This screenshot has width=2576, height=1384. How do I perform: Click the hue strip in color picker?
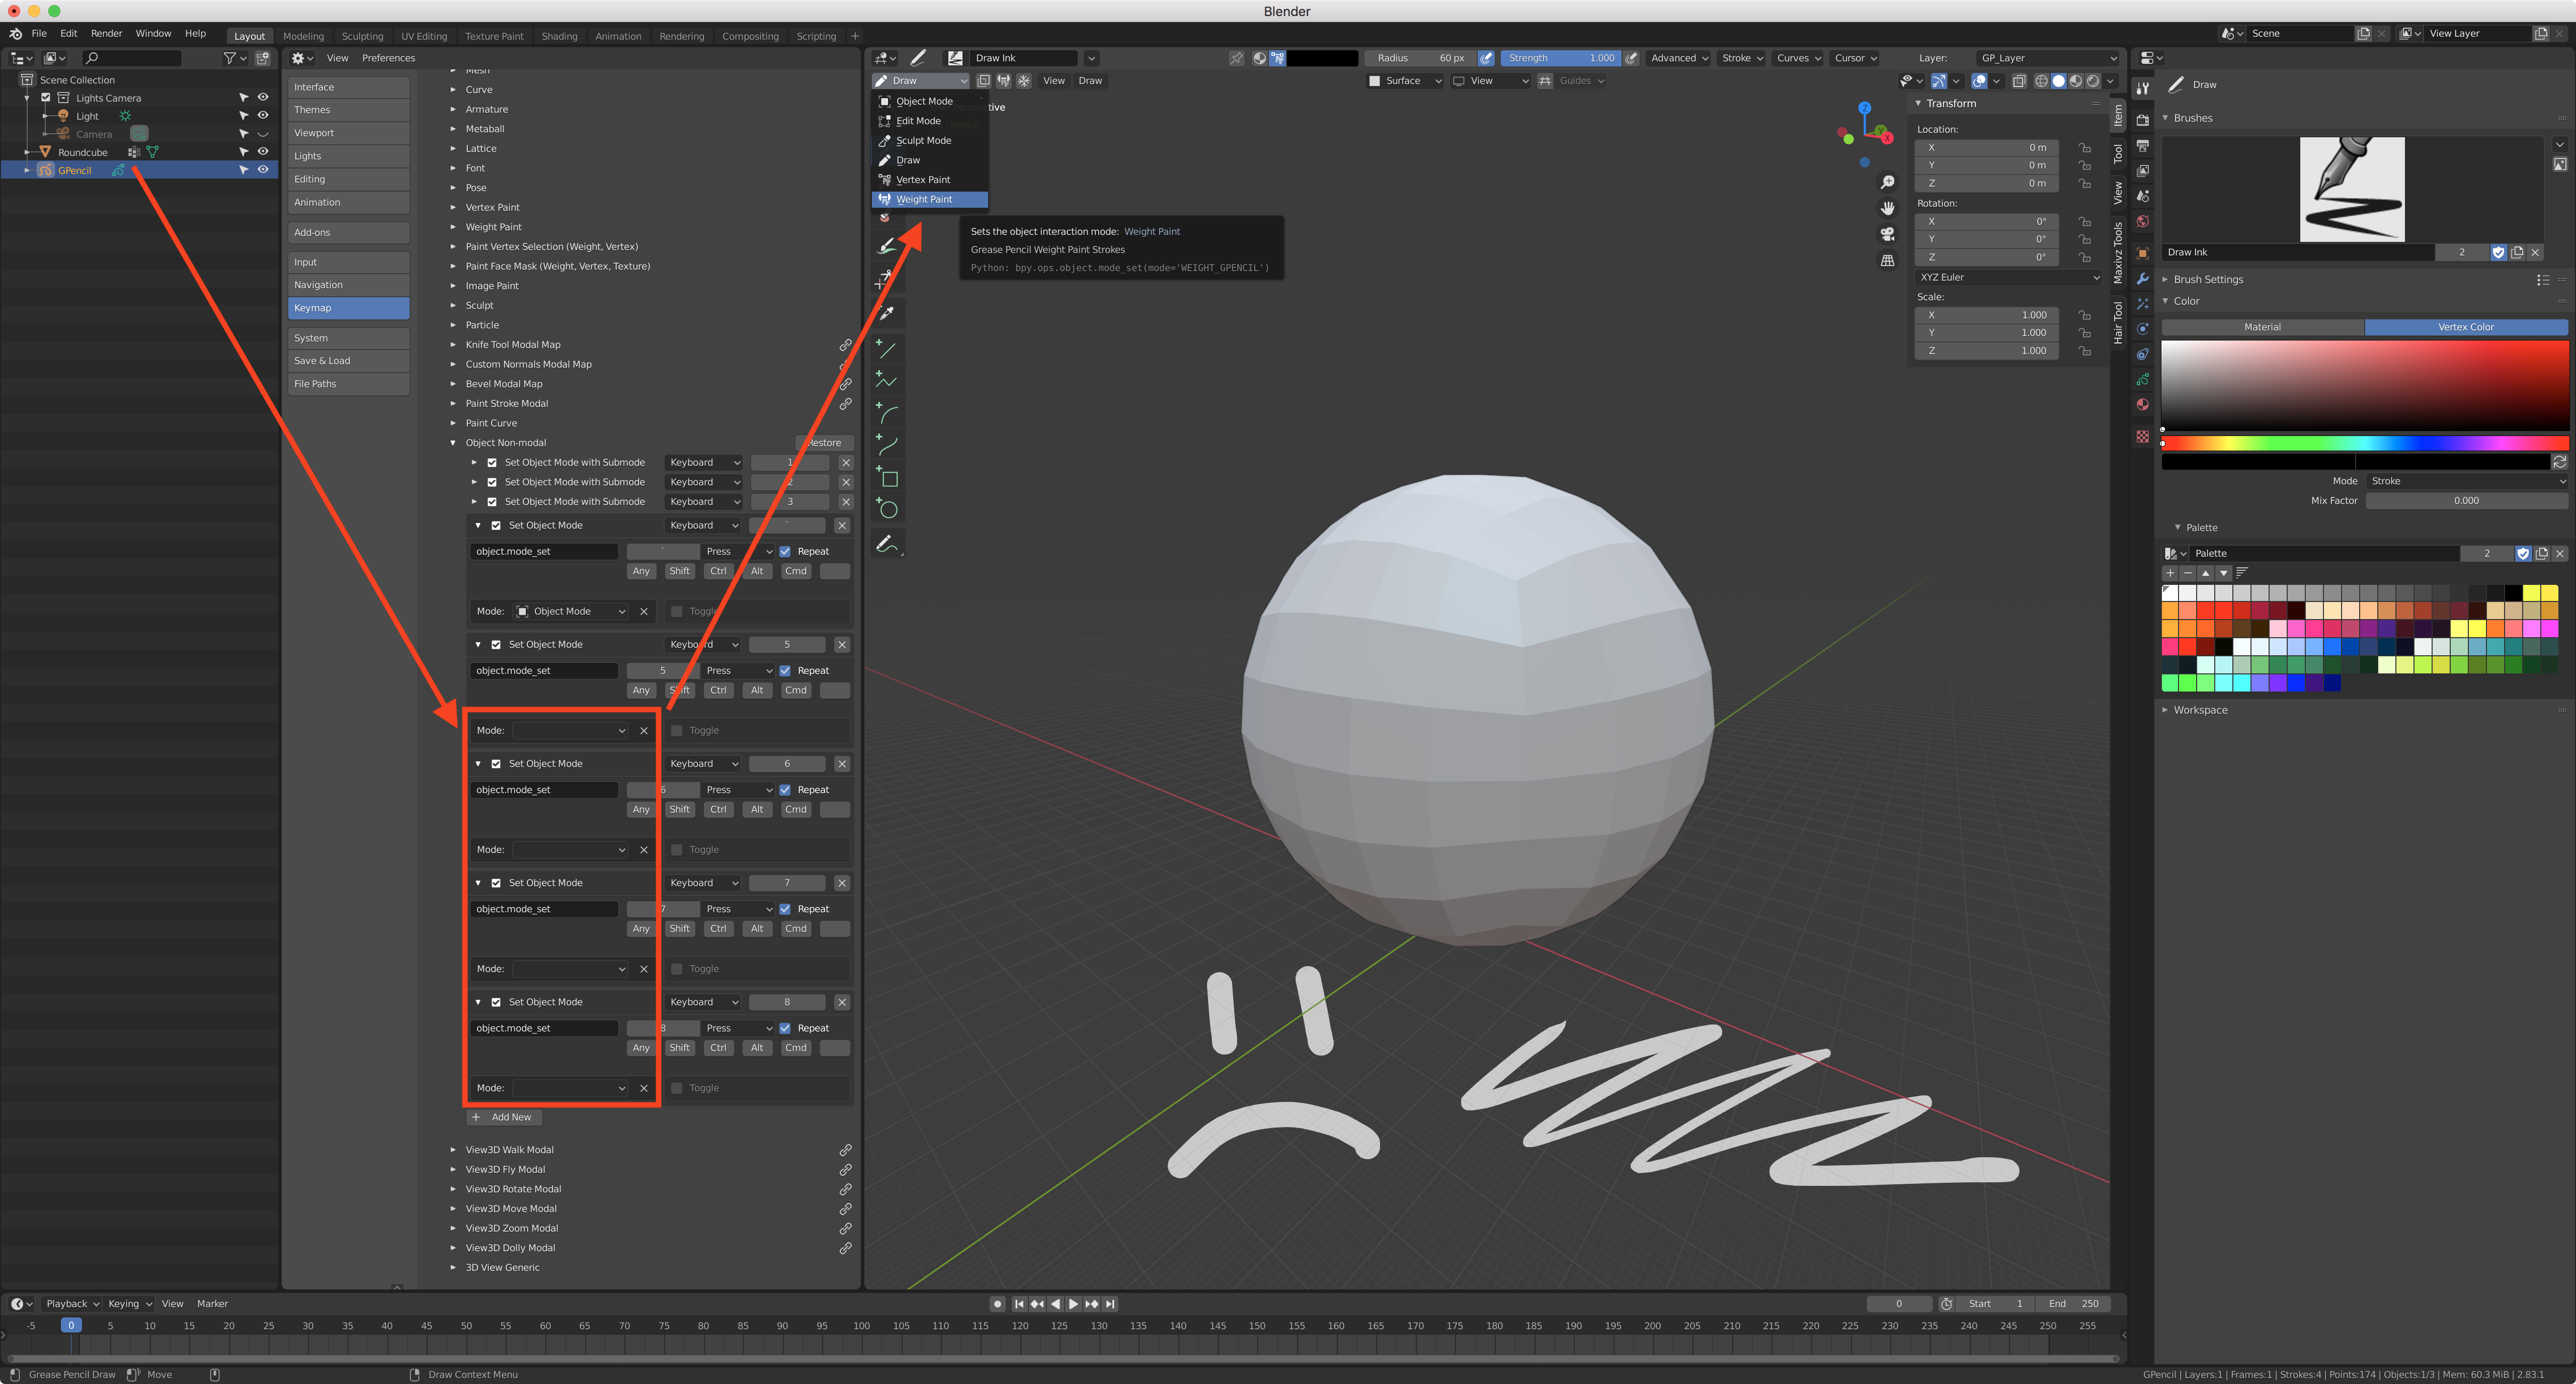pos(2364,443)
